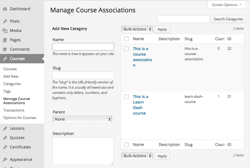
Task: Click the Comments speech bubble icon
Action: (5, 50)
